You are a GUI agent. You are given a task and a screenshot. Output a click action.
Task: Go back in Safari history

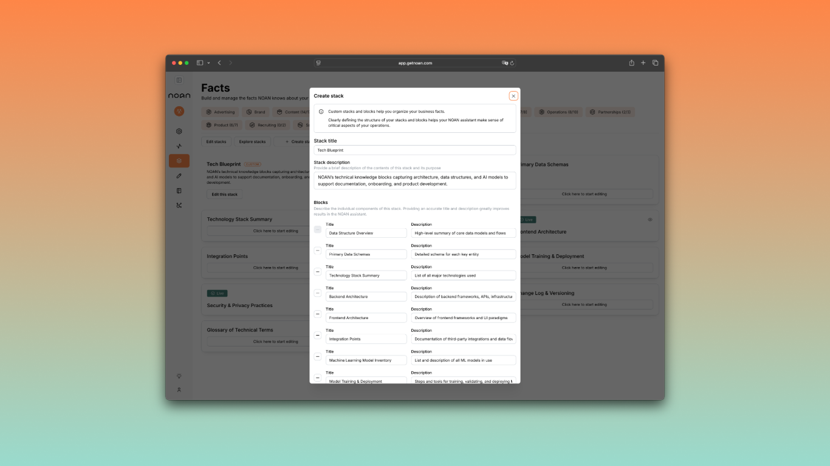tap(219, 62)
